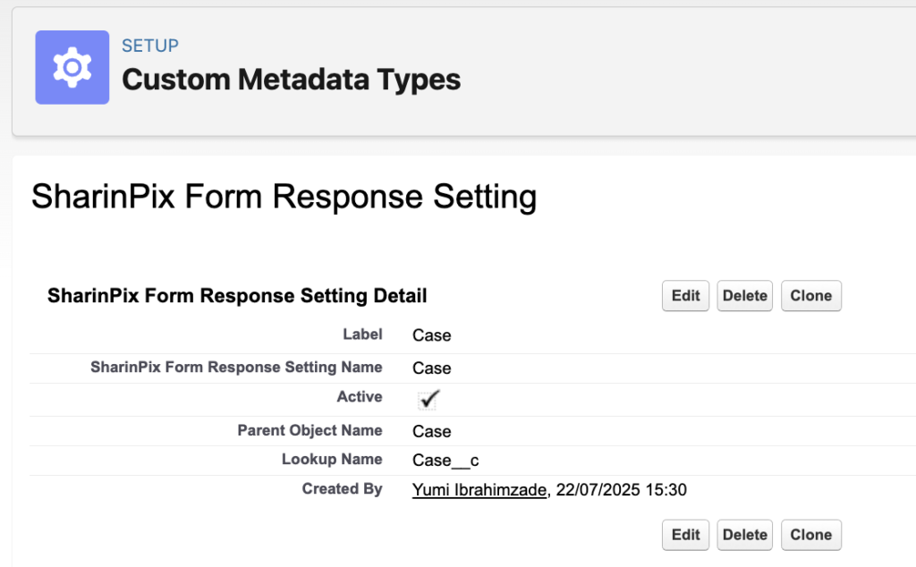This screenshot has height=567, width=916.
Task: Click the Created By date 22/07/2025 15:30
Action: pos(621,489)
